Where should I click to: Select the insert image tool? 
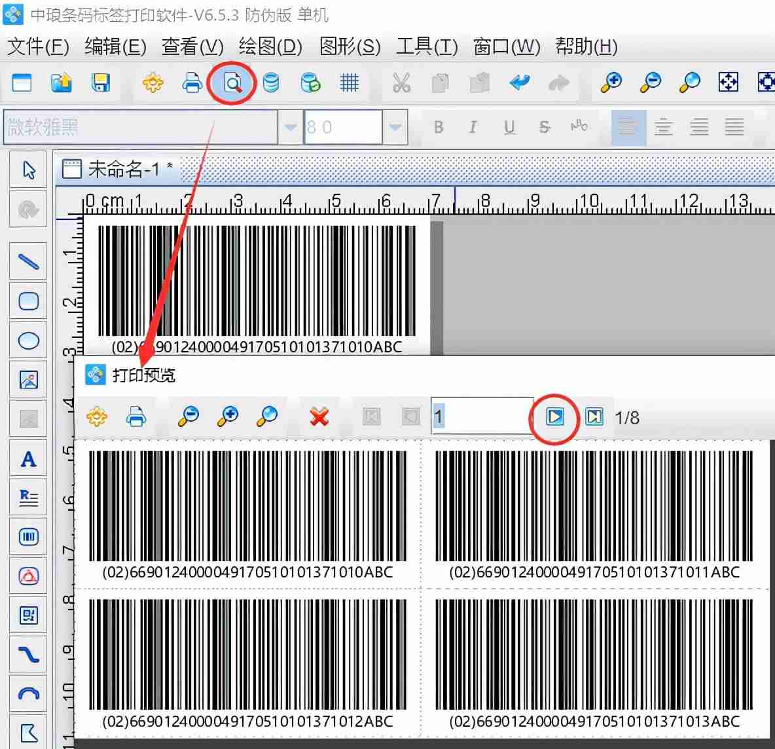28,380
